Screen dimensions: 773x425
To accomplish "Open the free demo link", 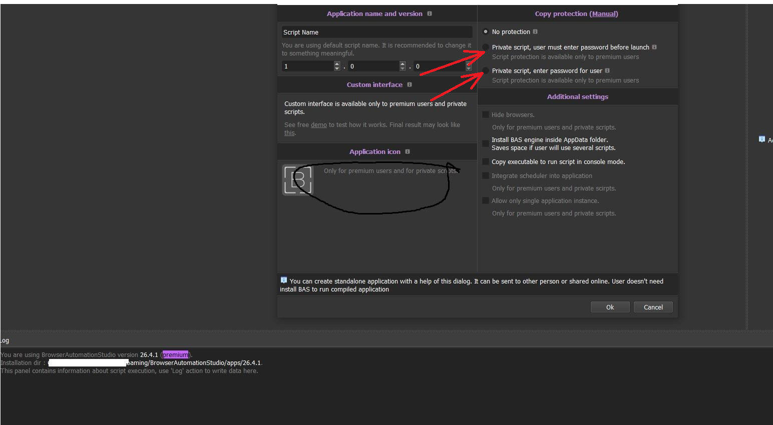I will (x=318, y=125).
